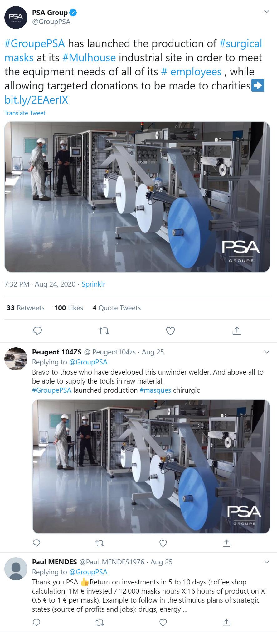
Task: Retweet the PSA Group main tweet
Action: [104, 331]
